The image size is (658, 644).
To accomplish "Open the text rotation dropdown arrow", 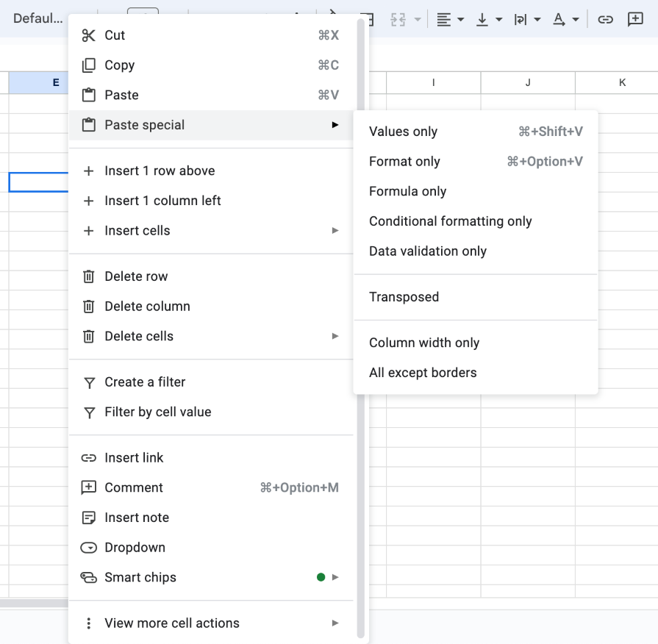I will 576,19.
